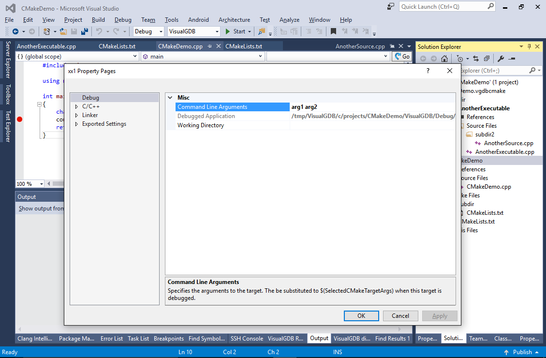Screen dimensions: 546x358
Task: Open the Build menu
Action: click(x=98, y=20)
